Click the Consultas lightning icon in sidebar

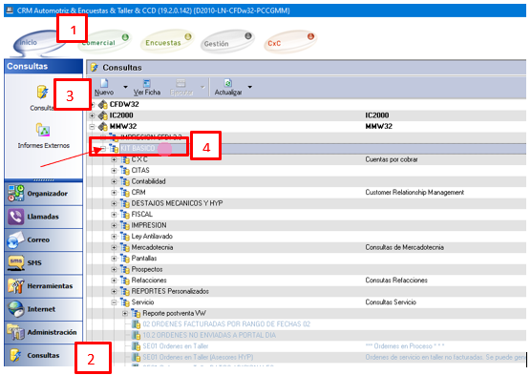coord(43,92)
